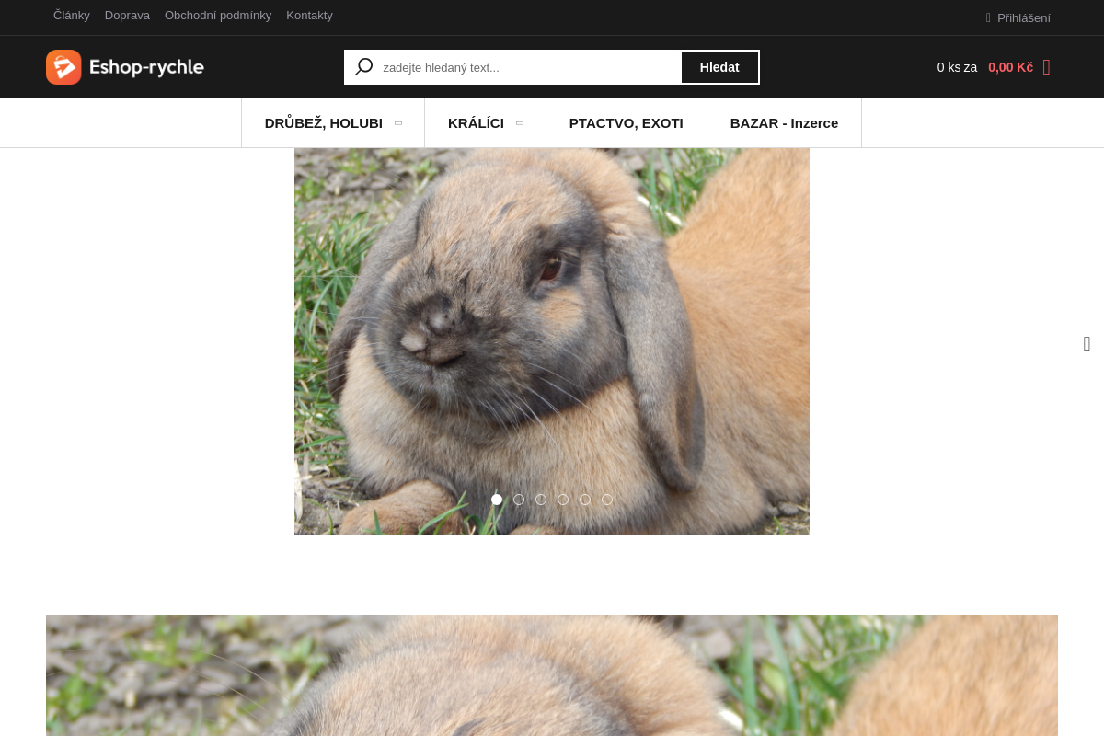
Task: Select the first carousel dot
Action: (x=497, y=500)
